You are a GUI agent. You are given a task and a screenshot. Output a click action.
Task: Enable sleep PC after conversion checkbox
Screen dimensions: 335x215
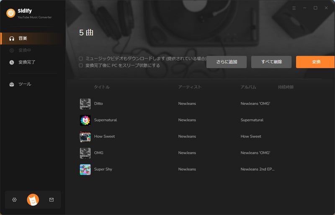[x=81, y=65]
